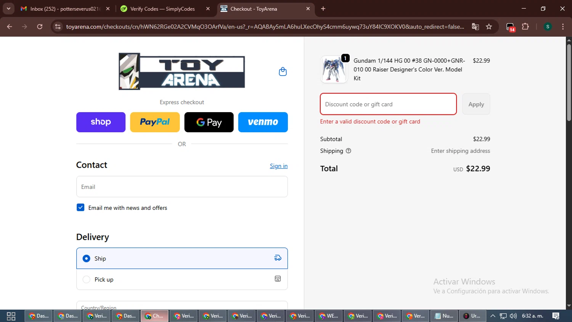Image resolution: width=572 pixels, height=322 pixels.
Task: Switch to the Verify Codes SimplyCodes tab
Action: (162, 9)
